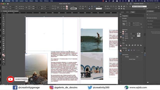Viewport: 160px width, 90px height.
Task: Select the Selection tool in the toolbox
Action: 3,16
